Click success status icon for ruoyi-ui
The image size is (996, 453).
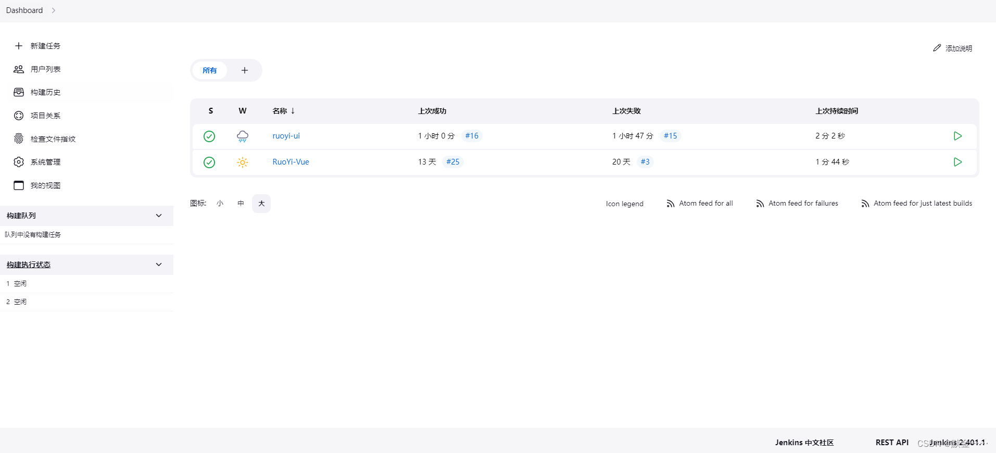click(x=209, y=136)
